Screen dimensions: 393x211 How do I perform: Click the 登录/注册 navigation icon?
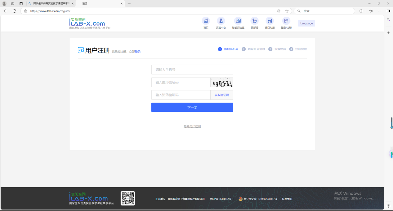(x=286, y=21)
